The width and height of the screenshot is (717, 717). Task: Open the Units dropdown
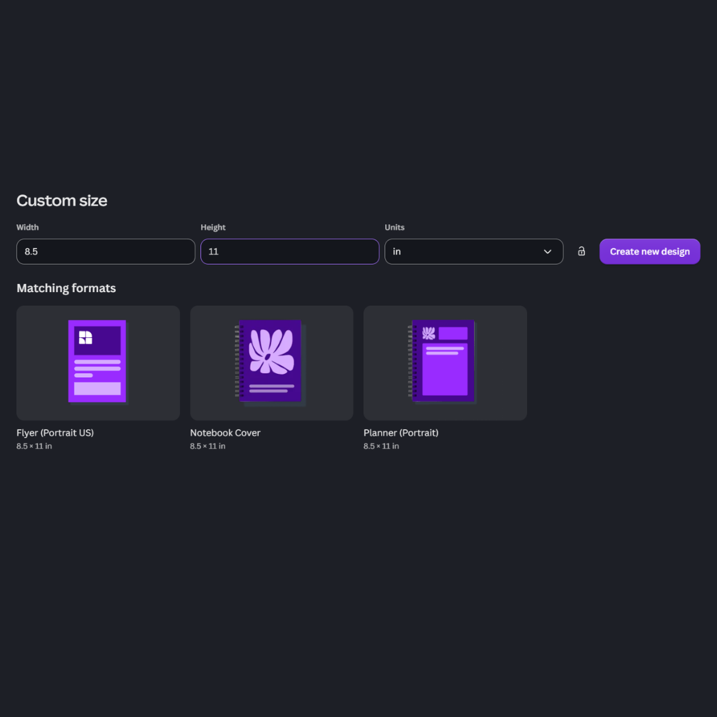tap(474, 252)
